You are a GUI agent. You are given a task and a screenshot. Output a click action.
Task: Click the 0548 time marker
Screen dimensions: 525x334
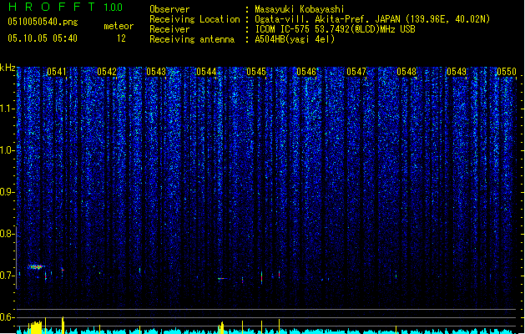coord(406,72)
